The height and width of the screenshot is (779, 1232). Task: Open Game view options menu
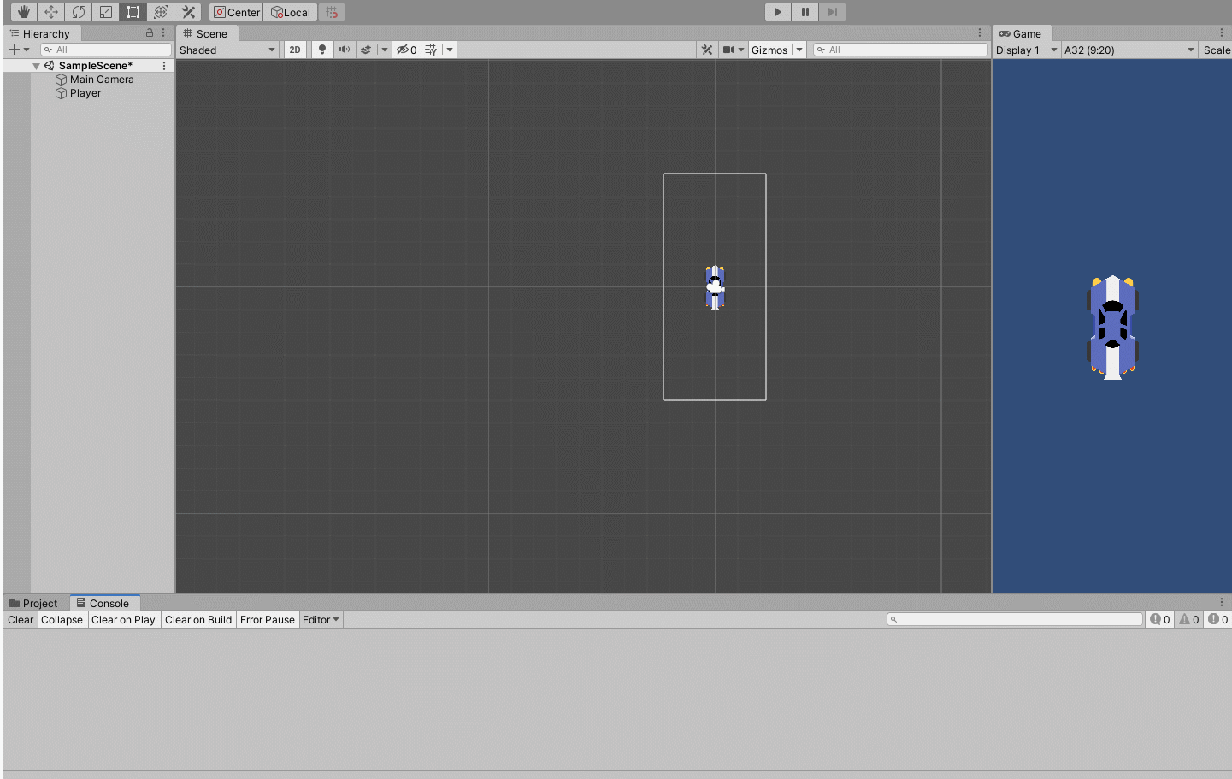[1222, 33]
